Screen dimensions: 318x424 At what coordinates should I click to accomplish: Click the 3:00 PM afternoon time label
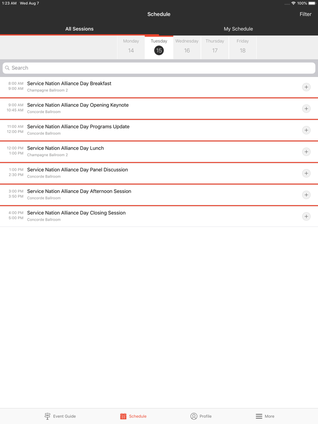[16, 191]
